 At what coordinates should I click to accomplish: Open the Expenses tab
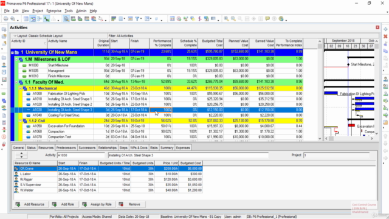183,148
